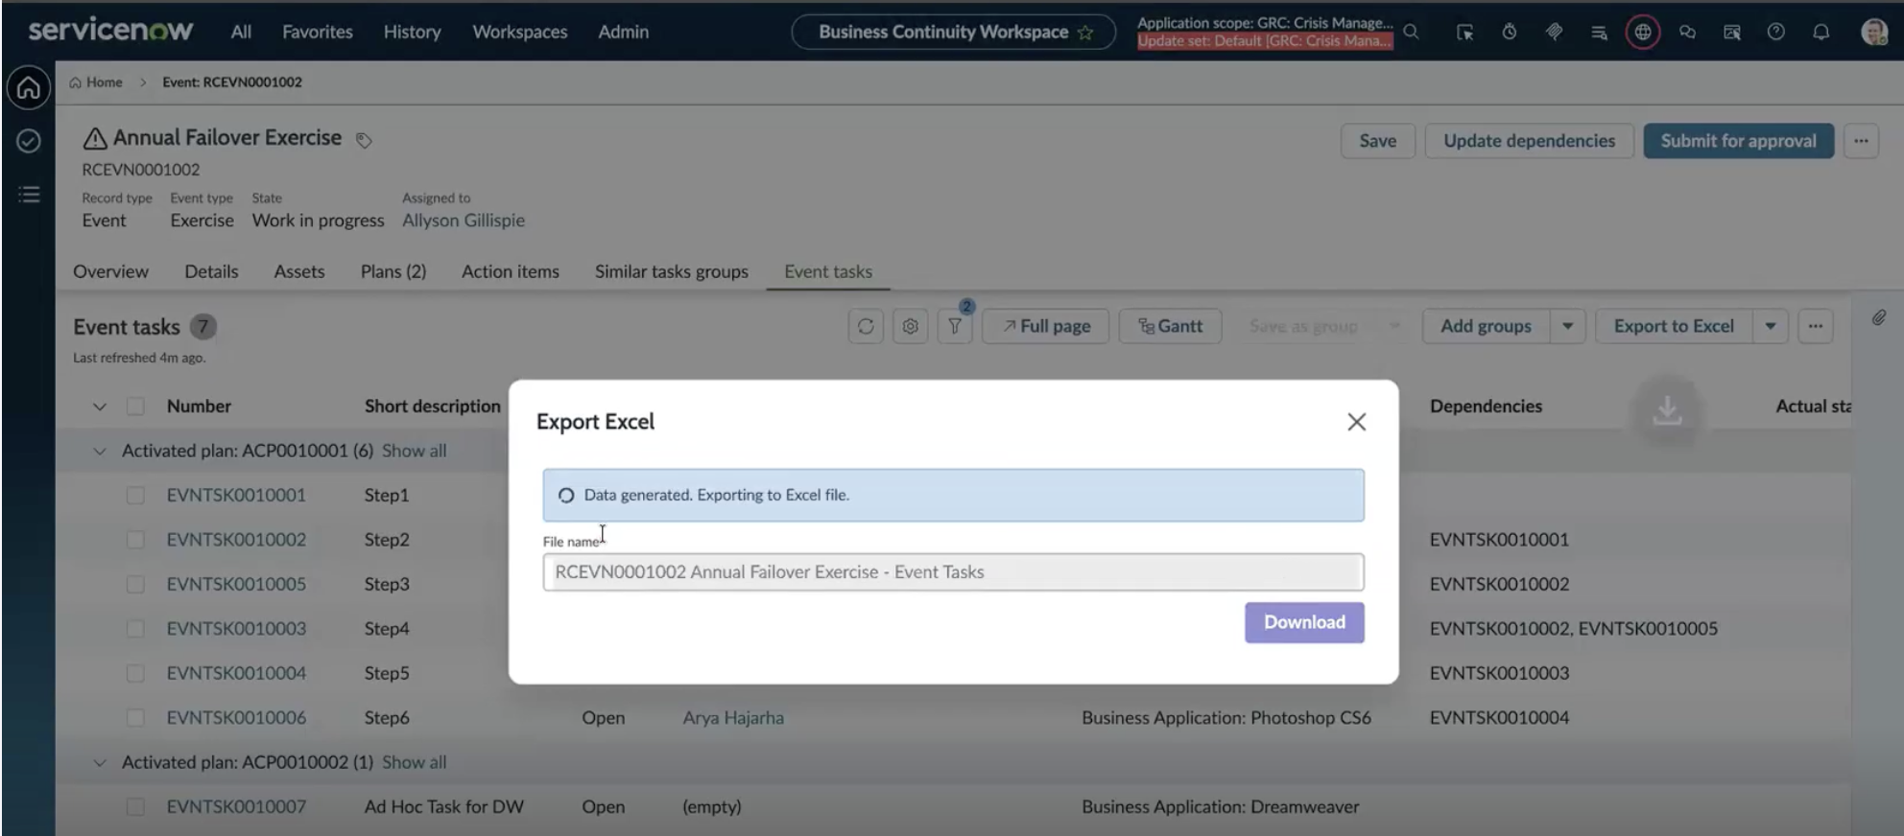Open the History menu
The height and width of the screenshot is (836, 1904).
(x=413, y=32)
